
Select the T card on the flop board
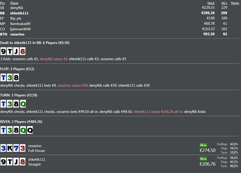(3, 78)
